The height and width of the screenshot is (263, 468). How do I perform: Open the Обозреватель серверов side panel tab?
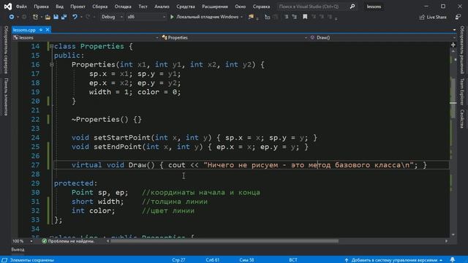(6, 50)
